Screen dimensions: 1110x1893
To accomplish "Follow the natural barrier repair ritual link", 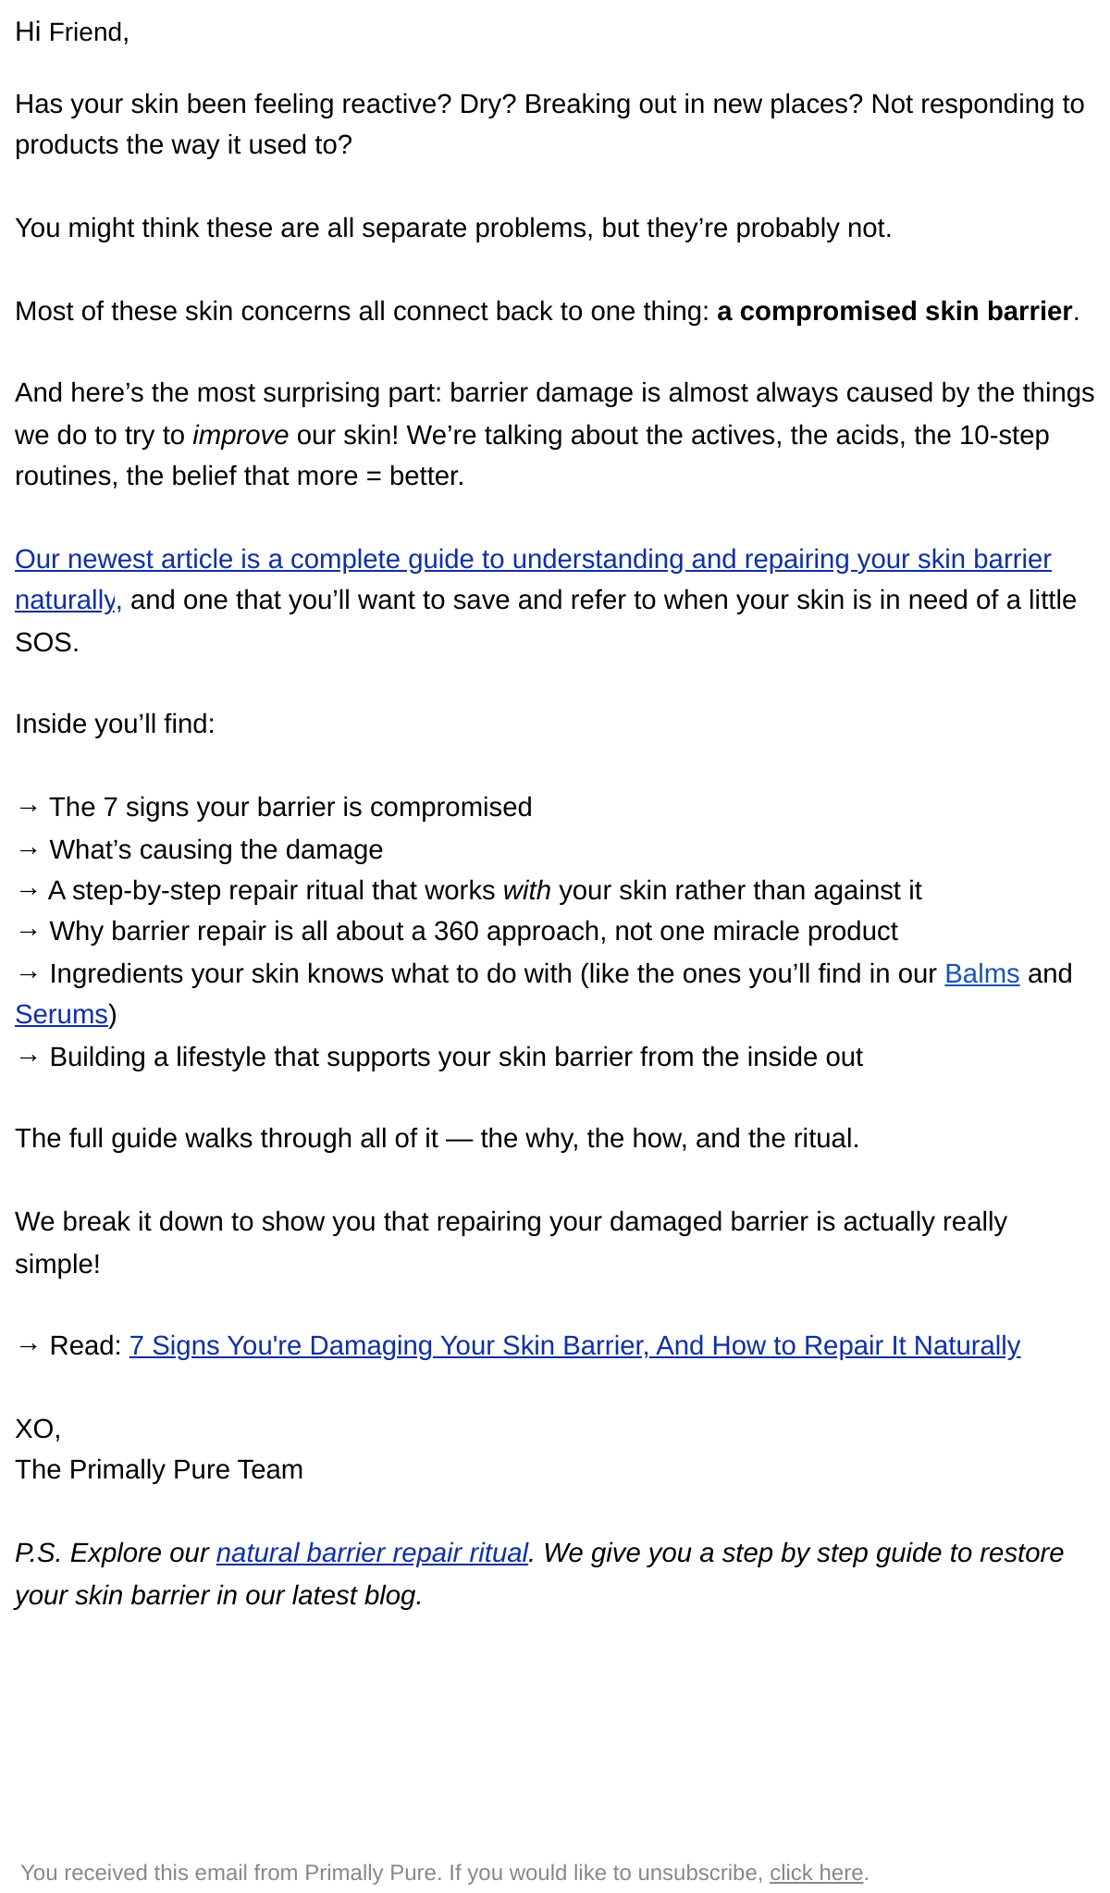I will point(372,1553).
